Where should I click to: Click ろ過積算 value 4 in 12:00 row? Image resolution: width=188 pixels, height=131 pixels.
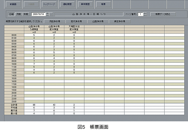click(34, 70)
